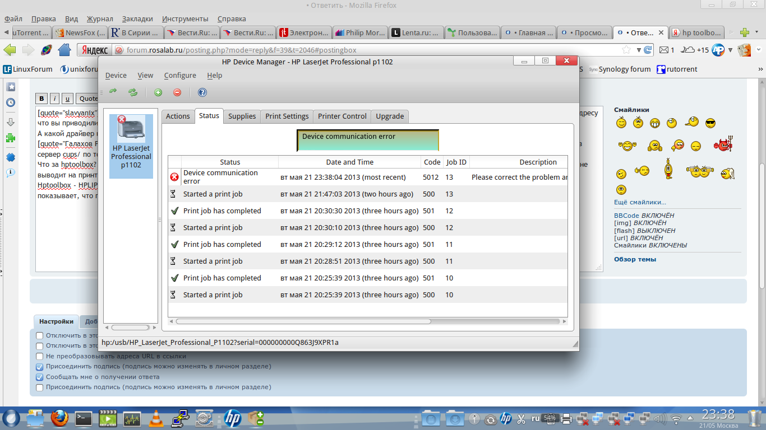Click the i italic button in the post editor
Screen dimensions: 766x430
54,99
